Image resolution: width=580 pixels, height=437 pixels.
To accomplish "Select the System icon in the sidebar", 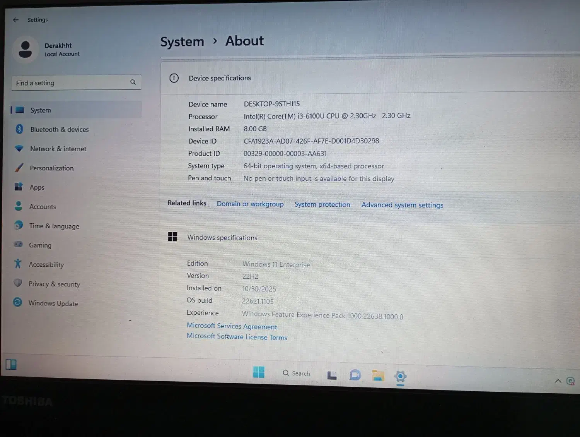I will tap(20, 110).
